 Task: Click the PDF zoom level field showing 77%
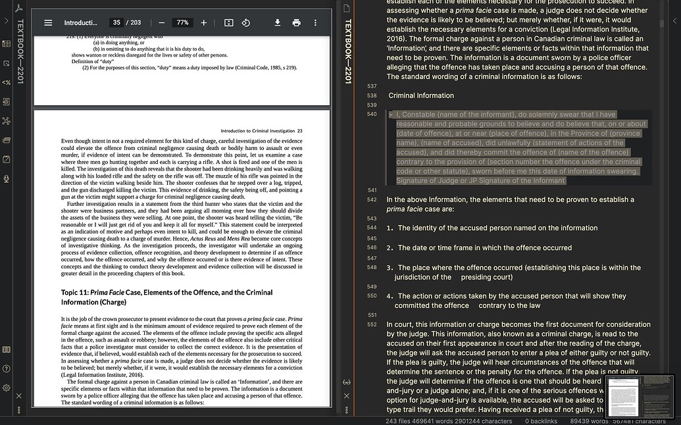click(x=182, y=22)
